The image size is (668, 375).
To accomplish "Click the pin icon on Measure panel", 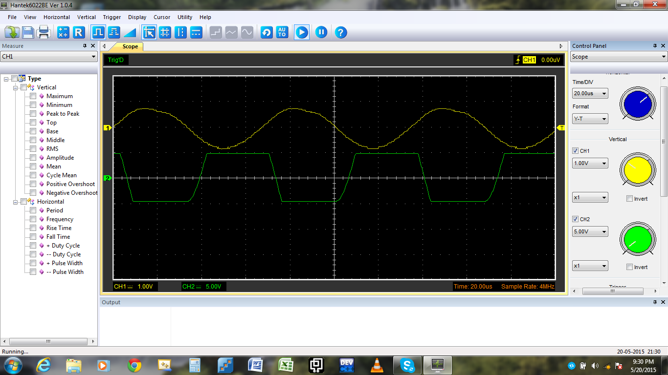I will (x=85, y=46).
